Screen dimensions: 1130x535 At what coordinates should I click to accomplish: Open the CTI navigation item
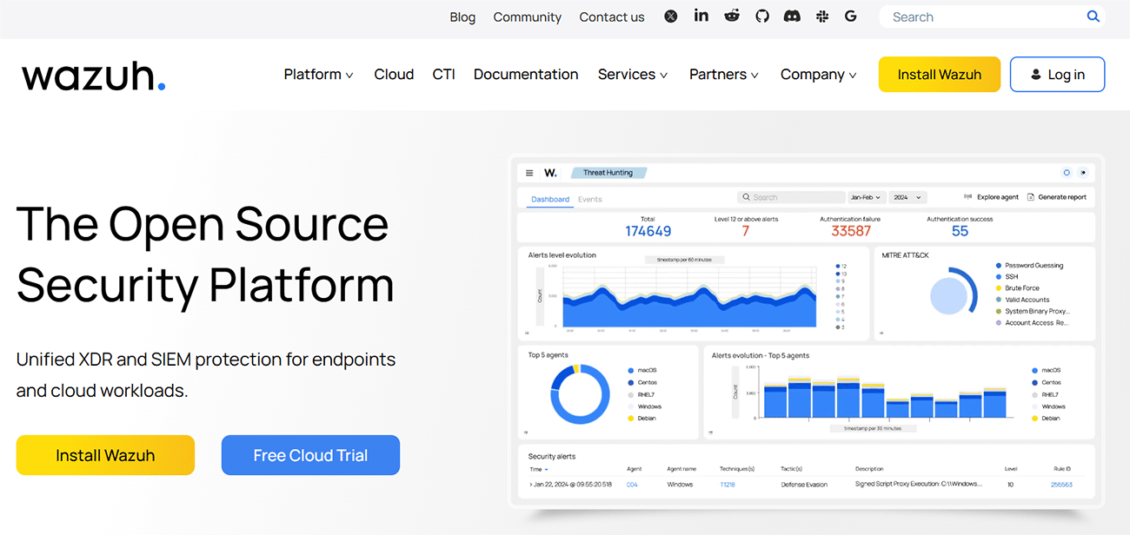(443, 75)
